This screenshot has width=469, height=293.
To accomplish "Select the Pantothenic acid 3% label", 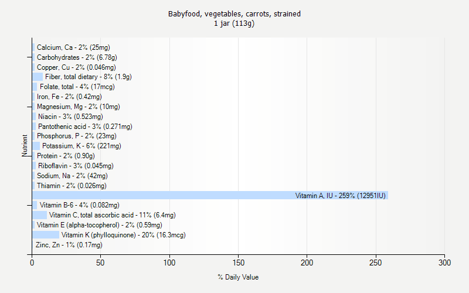I will [x=85, y=127].
